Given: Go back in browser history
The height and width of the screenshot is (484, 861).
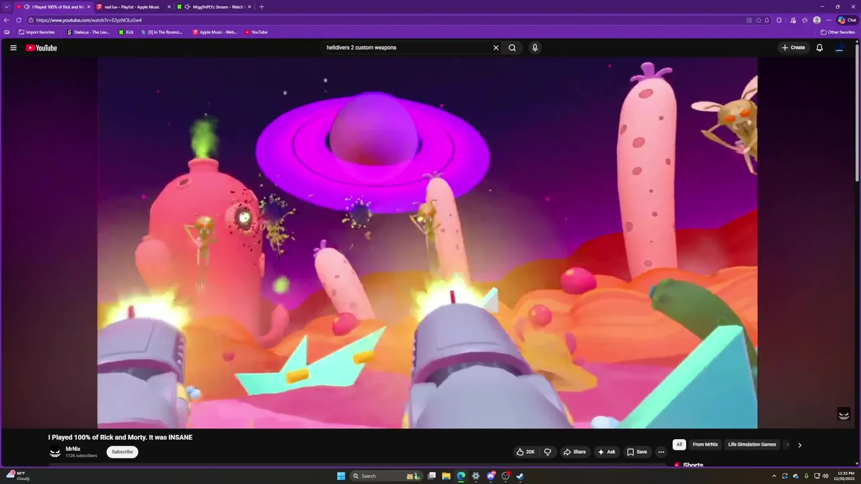Looking at the screenshot, I should (x=7, y=20).
